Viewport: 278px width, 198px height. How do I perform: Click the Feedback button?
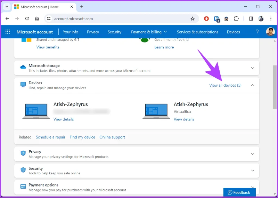point(239,192)
